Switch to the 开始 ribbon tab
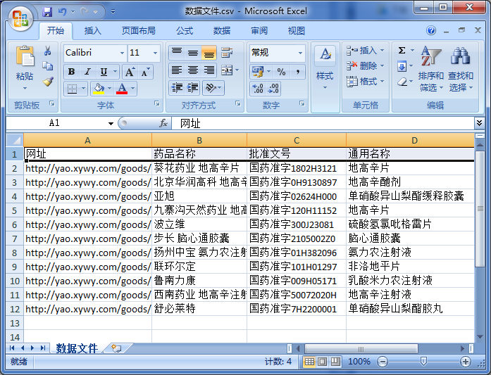 [56, 31]
